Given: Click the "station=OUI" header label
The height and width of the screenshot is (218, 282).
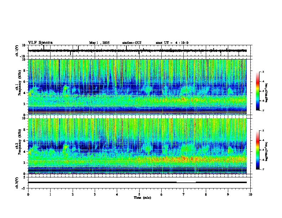Looking at the screenshot, I should tap(132, 43).
